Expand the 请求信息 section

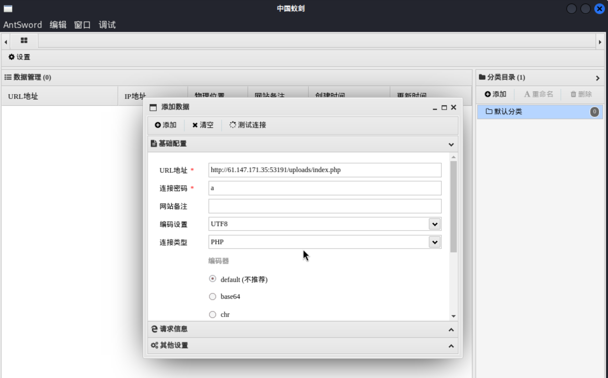(x=451, y=330)
